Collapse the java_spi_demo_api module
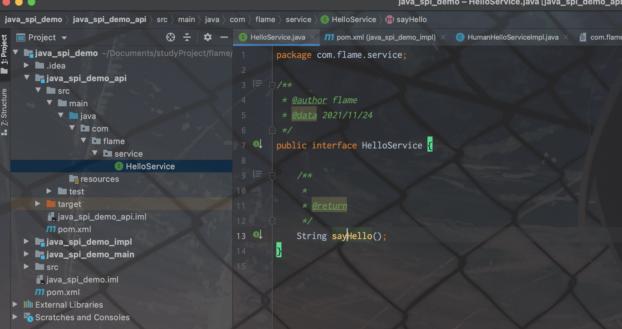 26,78
